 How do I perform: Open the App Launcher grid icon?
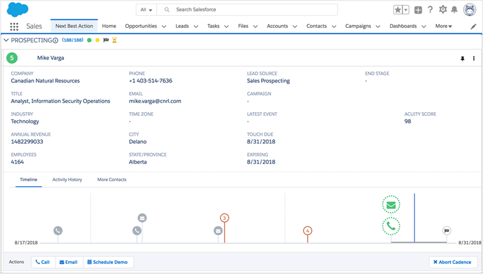point(14,27)
